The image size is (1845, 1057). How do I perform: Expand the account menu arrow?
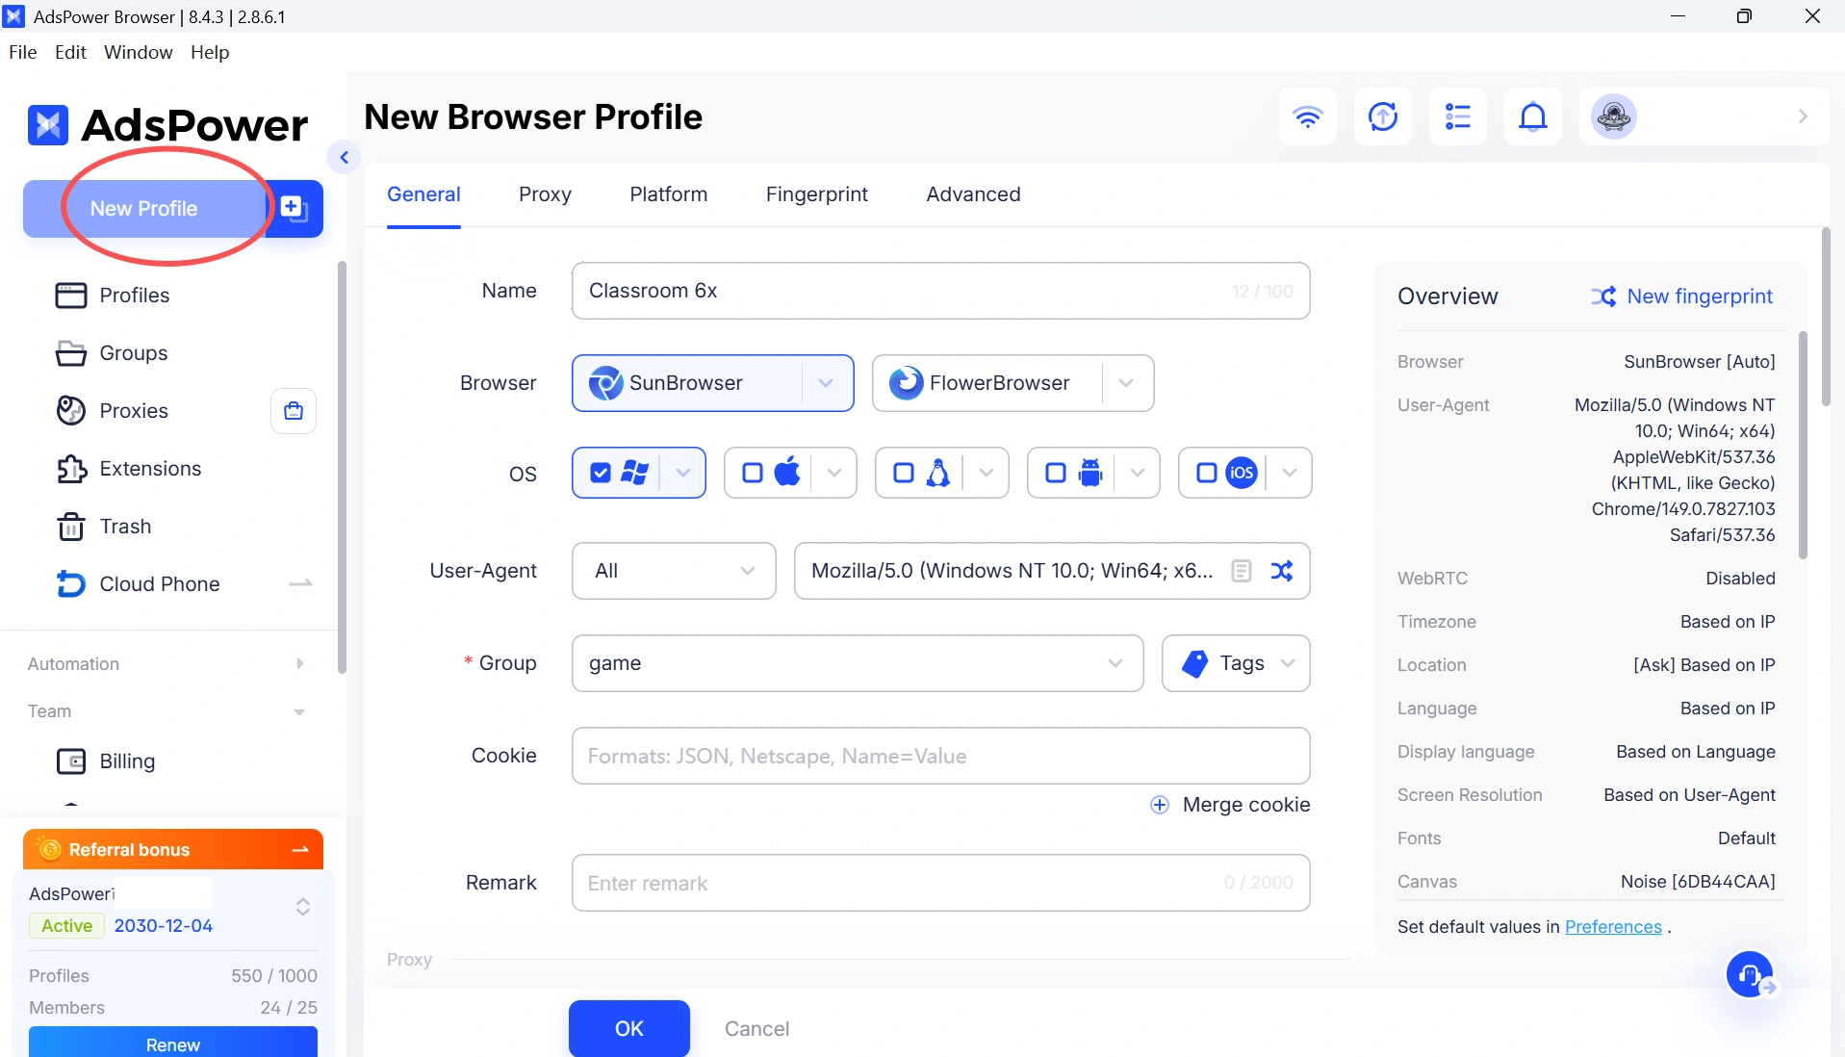pyautogui.click(x=1803, y=116)
